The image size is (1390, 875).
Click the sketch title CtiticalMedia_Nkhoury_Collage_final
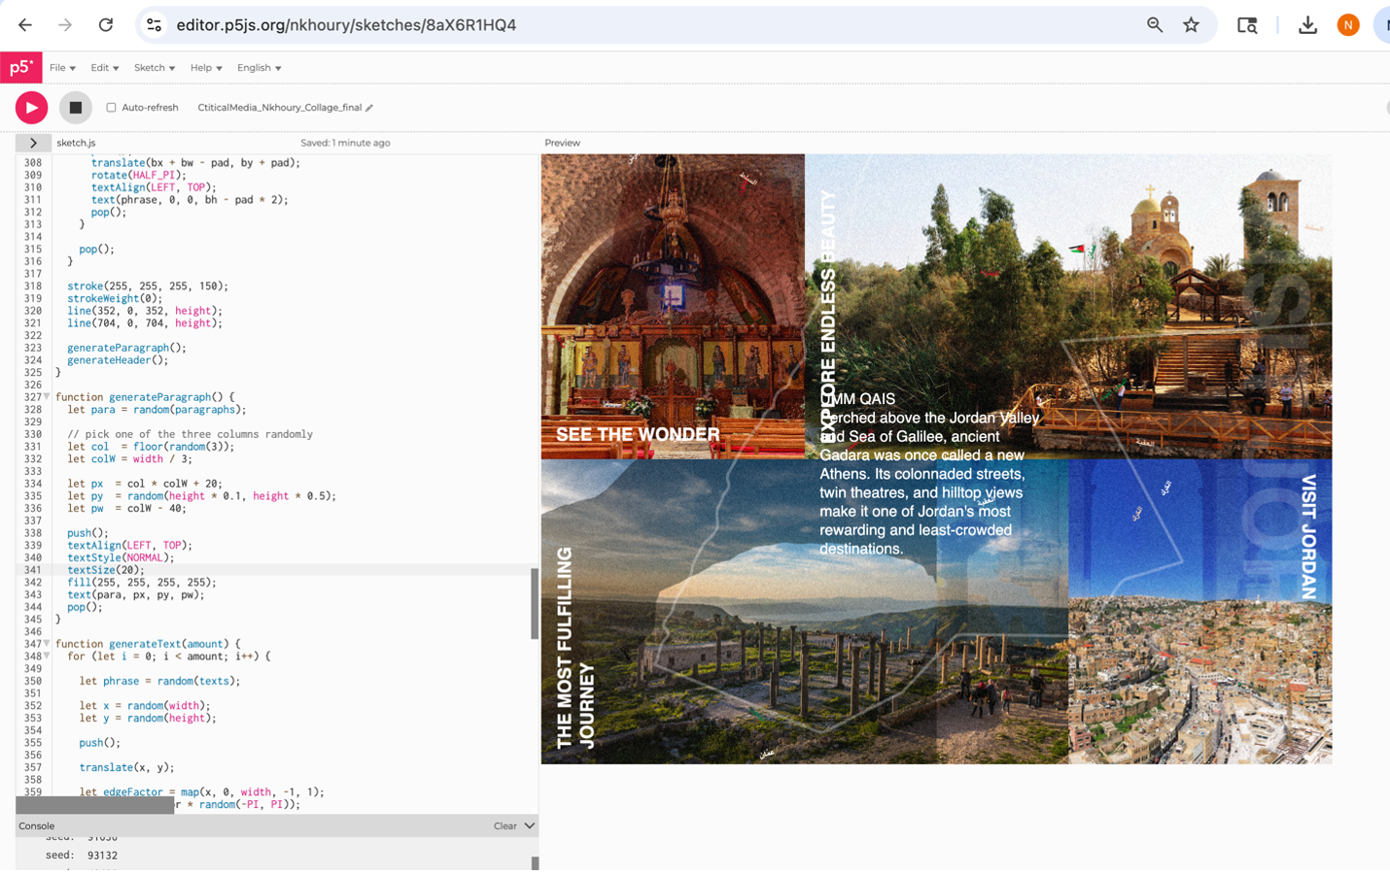point(280,108)
